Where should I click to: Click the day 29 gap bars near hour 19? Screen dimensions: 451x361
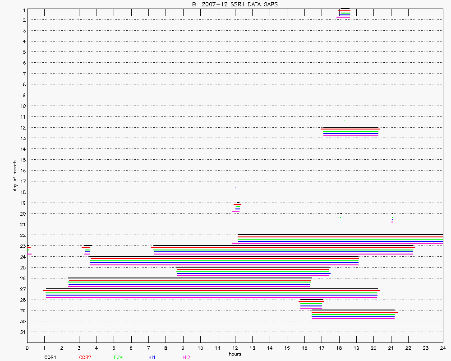pyautogui.click(x=354, y=315)
